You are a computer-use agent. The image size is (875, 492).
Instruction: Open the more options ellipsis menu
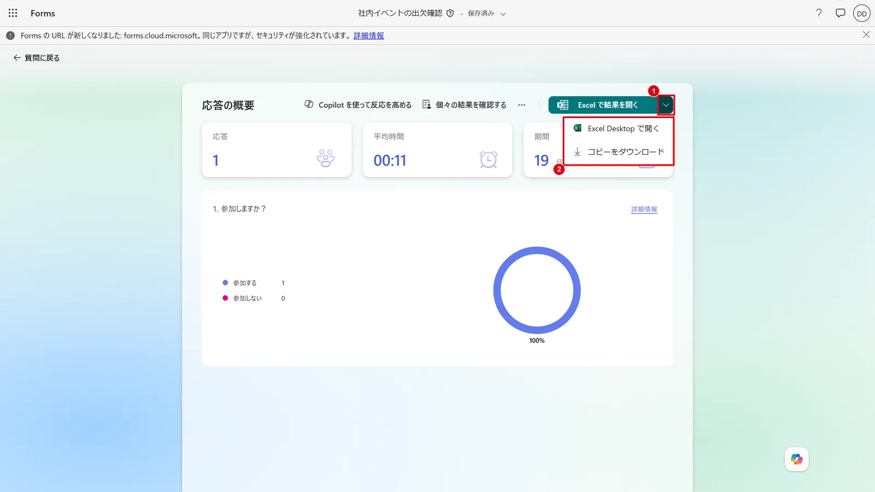pos(522,105)
